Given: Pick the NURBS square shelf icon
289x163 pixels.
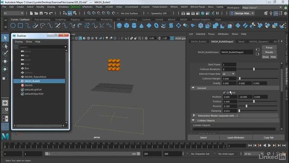Looking at the screenshot, I should [20, 25].
